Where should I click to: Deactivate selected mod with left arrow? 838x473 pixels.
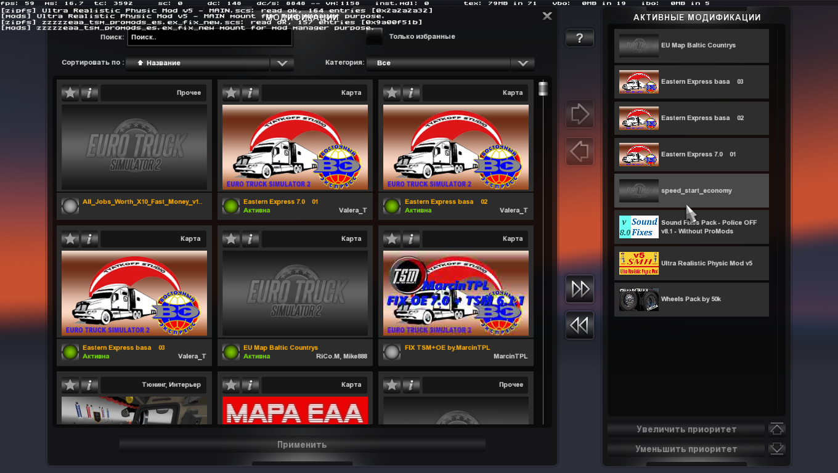coord(580,151)
